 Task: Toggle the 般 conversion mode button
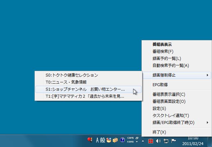pos(102,140)
